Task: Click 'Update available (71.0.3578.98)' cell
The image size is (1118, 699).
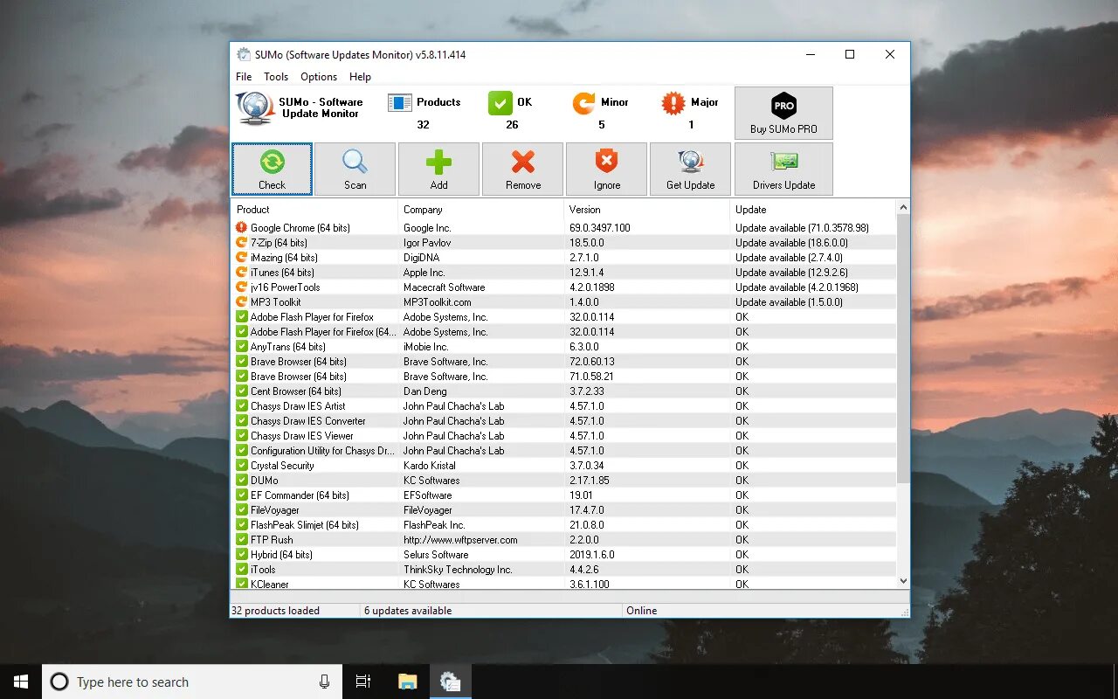Action: pos(802,228)
